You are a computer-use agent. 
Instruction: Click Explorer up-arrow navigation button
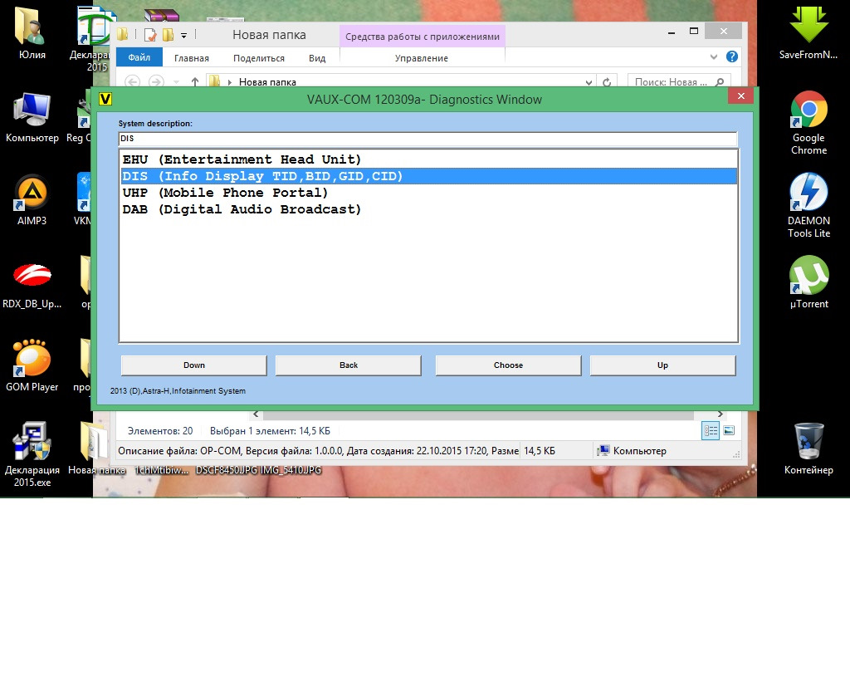tap(194, 82)
